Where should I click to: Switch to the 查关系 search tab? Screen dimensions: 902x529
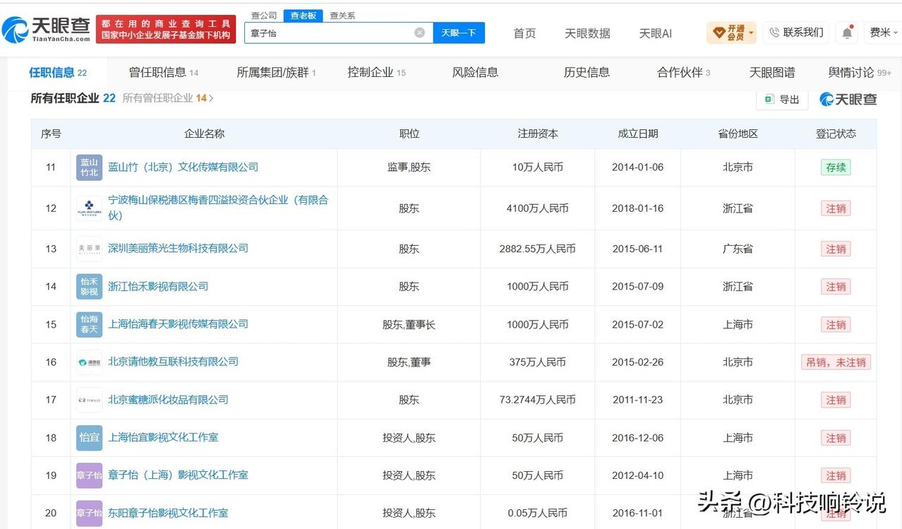pyautogui.click(x=342, y=15)
